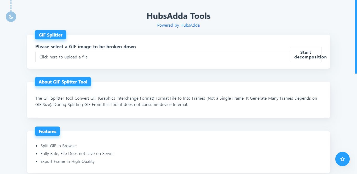Click the 'Click here to upload a file' placeholder text
This screenshot has width=357, height=174.
click(64, 57)
